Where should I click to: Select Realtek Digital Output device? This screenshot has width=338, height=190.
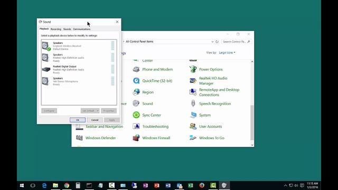[x=79, y=70]
